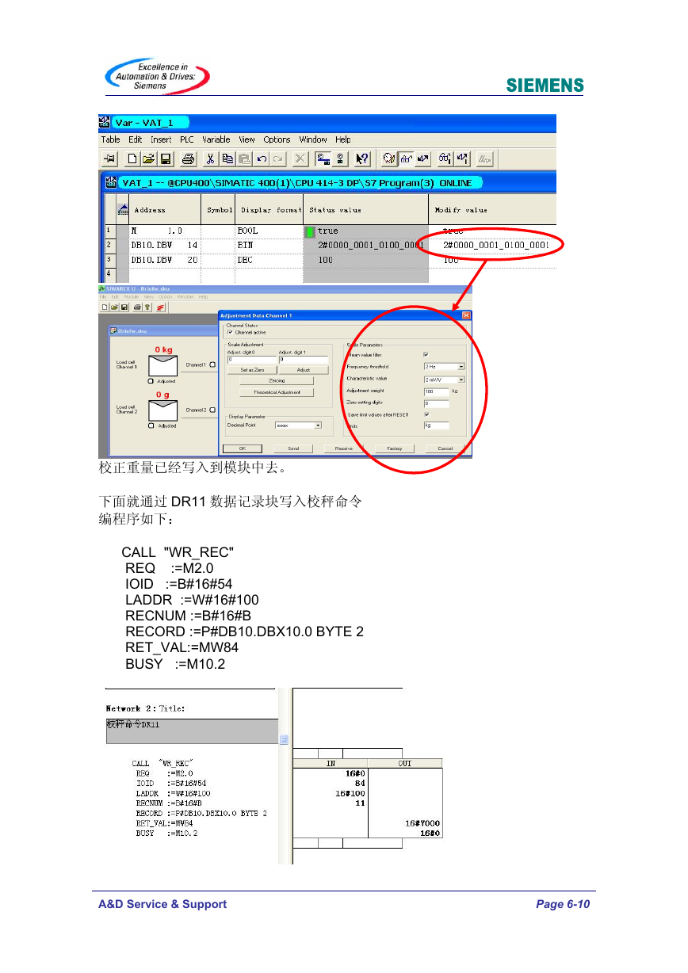
Task: Click the Save icon in SIWAREX U toolbar
Action: pyautogui.click(x=124, y=307)
